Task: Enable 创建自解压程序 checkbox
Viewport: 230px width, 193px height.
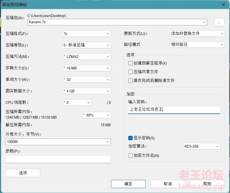Action: point(131,63)
